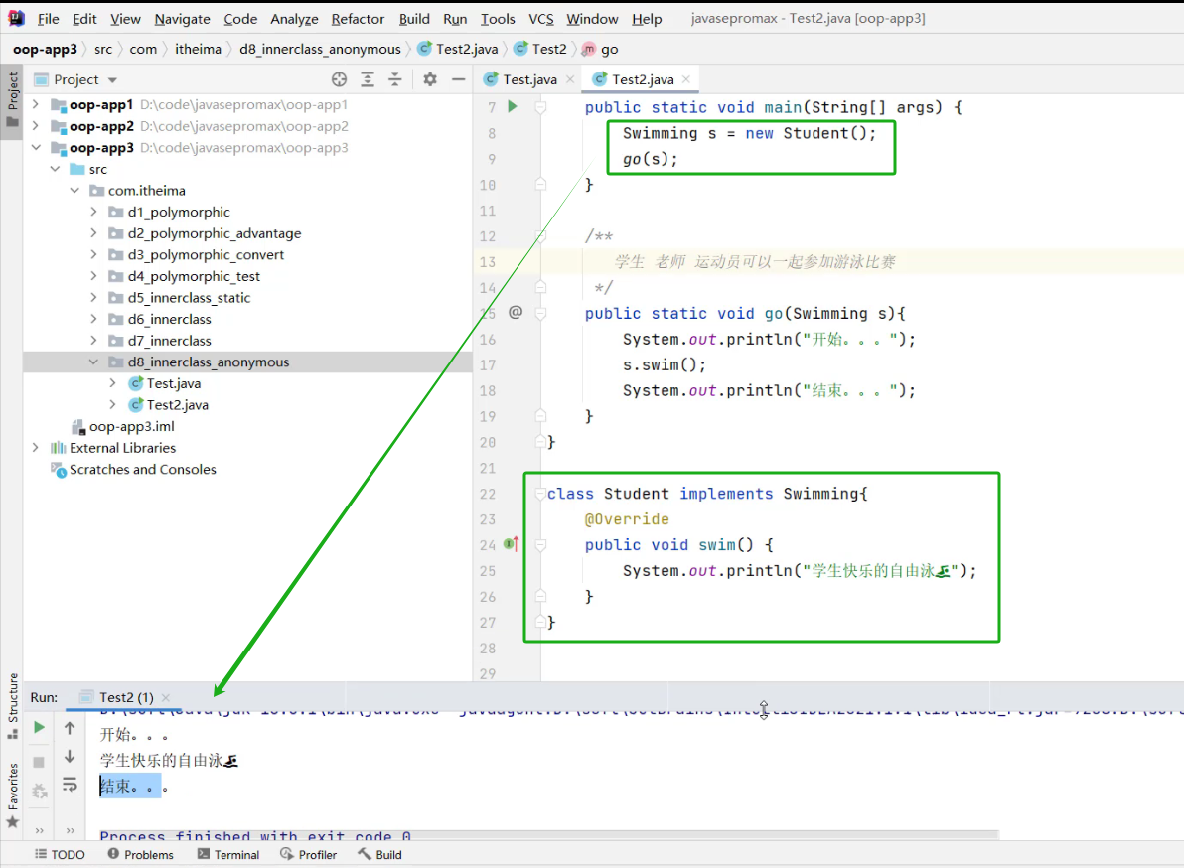Click the @ gutter icon at line 15

(x=515, y=312)
